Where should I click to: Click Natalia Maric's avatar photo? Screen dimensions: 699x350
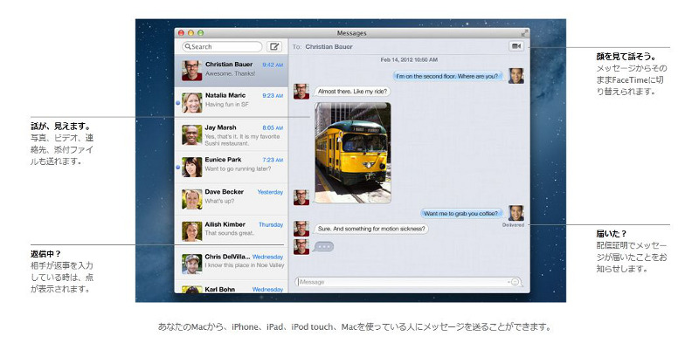[x=192, y=103]
